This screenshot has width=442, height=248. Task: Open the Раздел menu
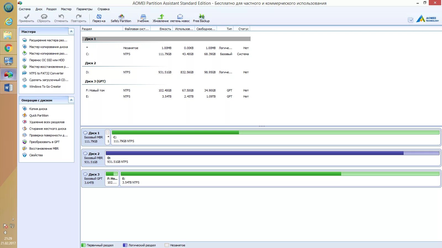pos(51,9)
